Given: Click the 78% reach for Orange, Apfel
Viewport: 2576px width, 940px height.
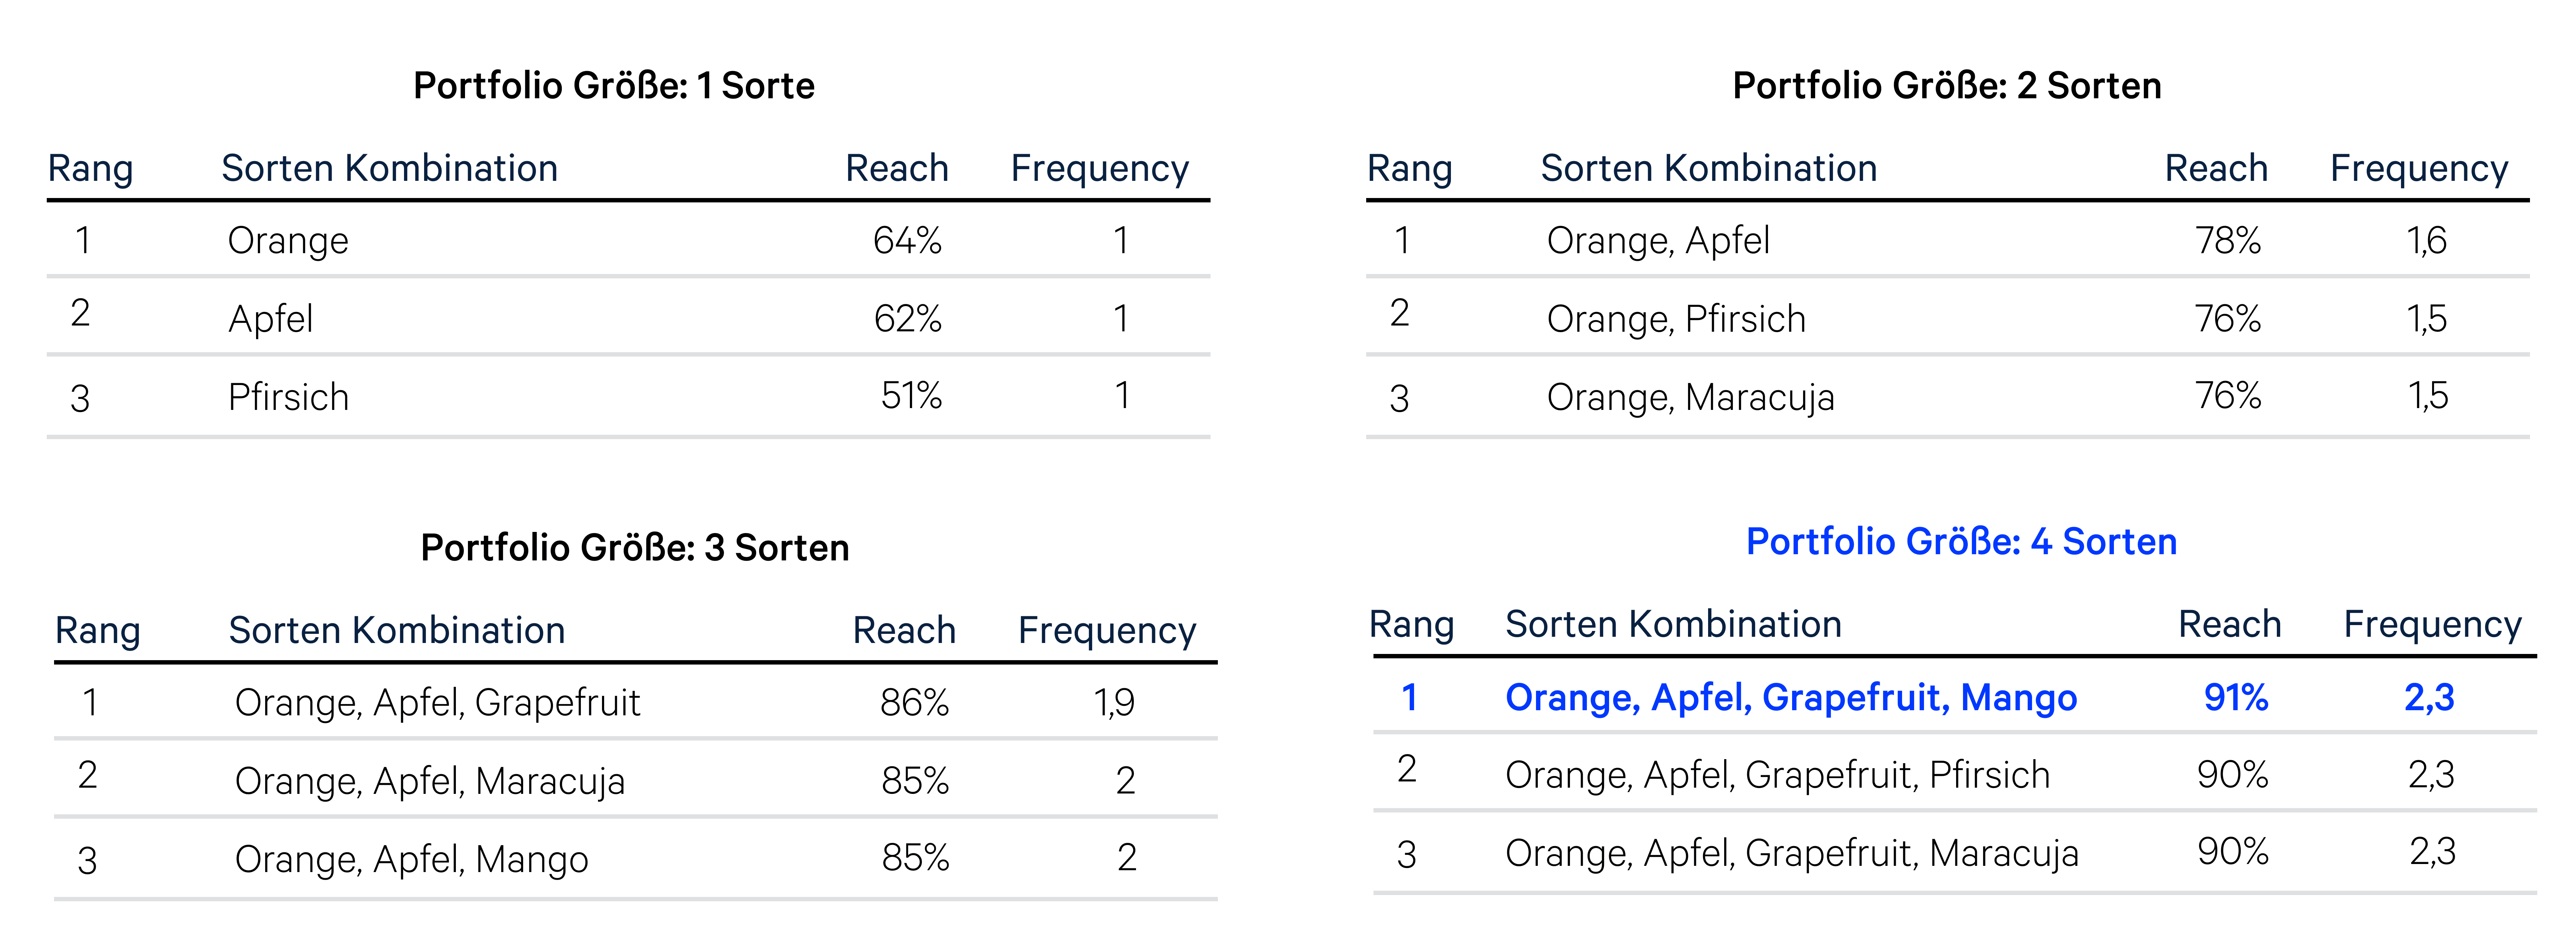Looking at the screenshot, I should click(x=2228, y=240).
